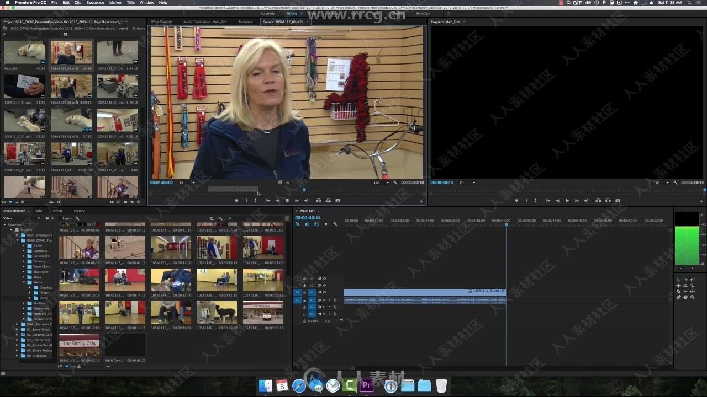Solo audio track A2
Image resolution: width=707 pixels, height=397 pixels.
(x=330, y=307)
